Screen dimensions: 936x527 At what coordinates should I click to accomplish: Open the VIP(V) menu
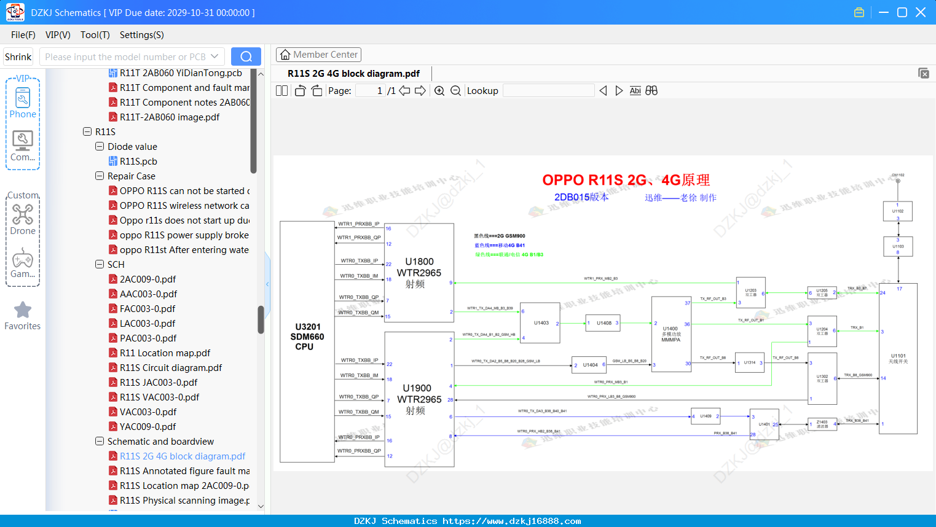click(58, 35)
